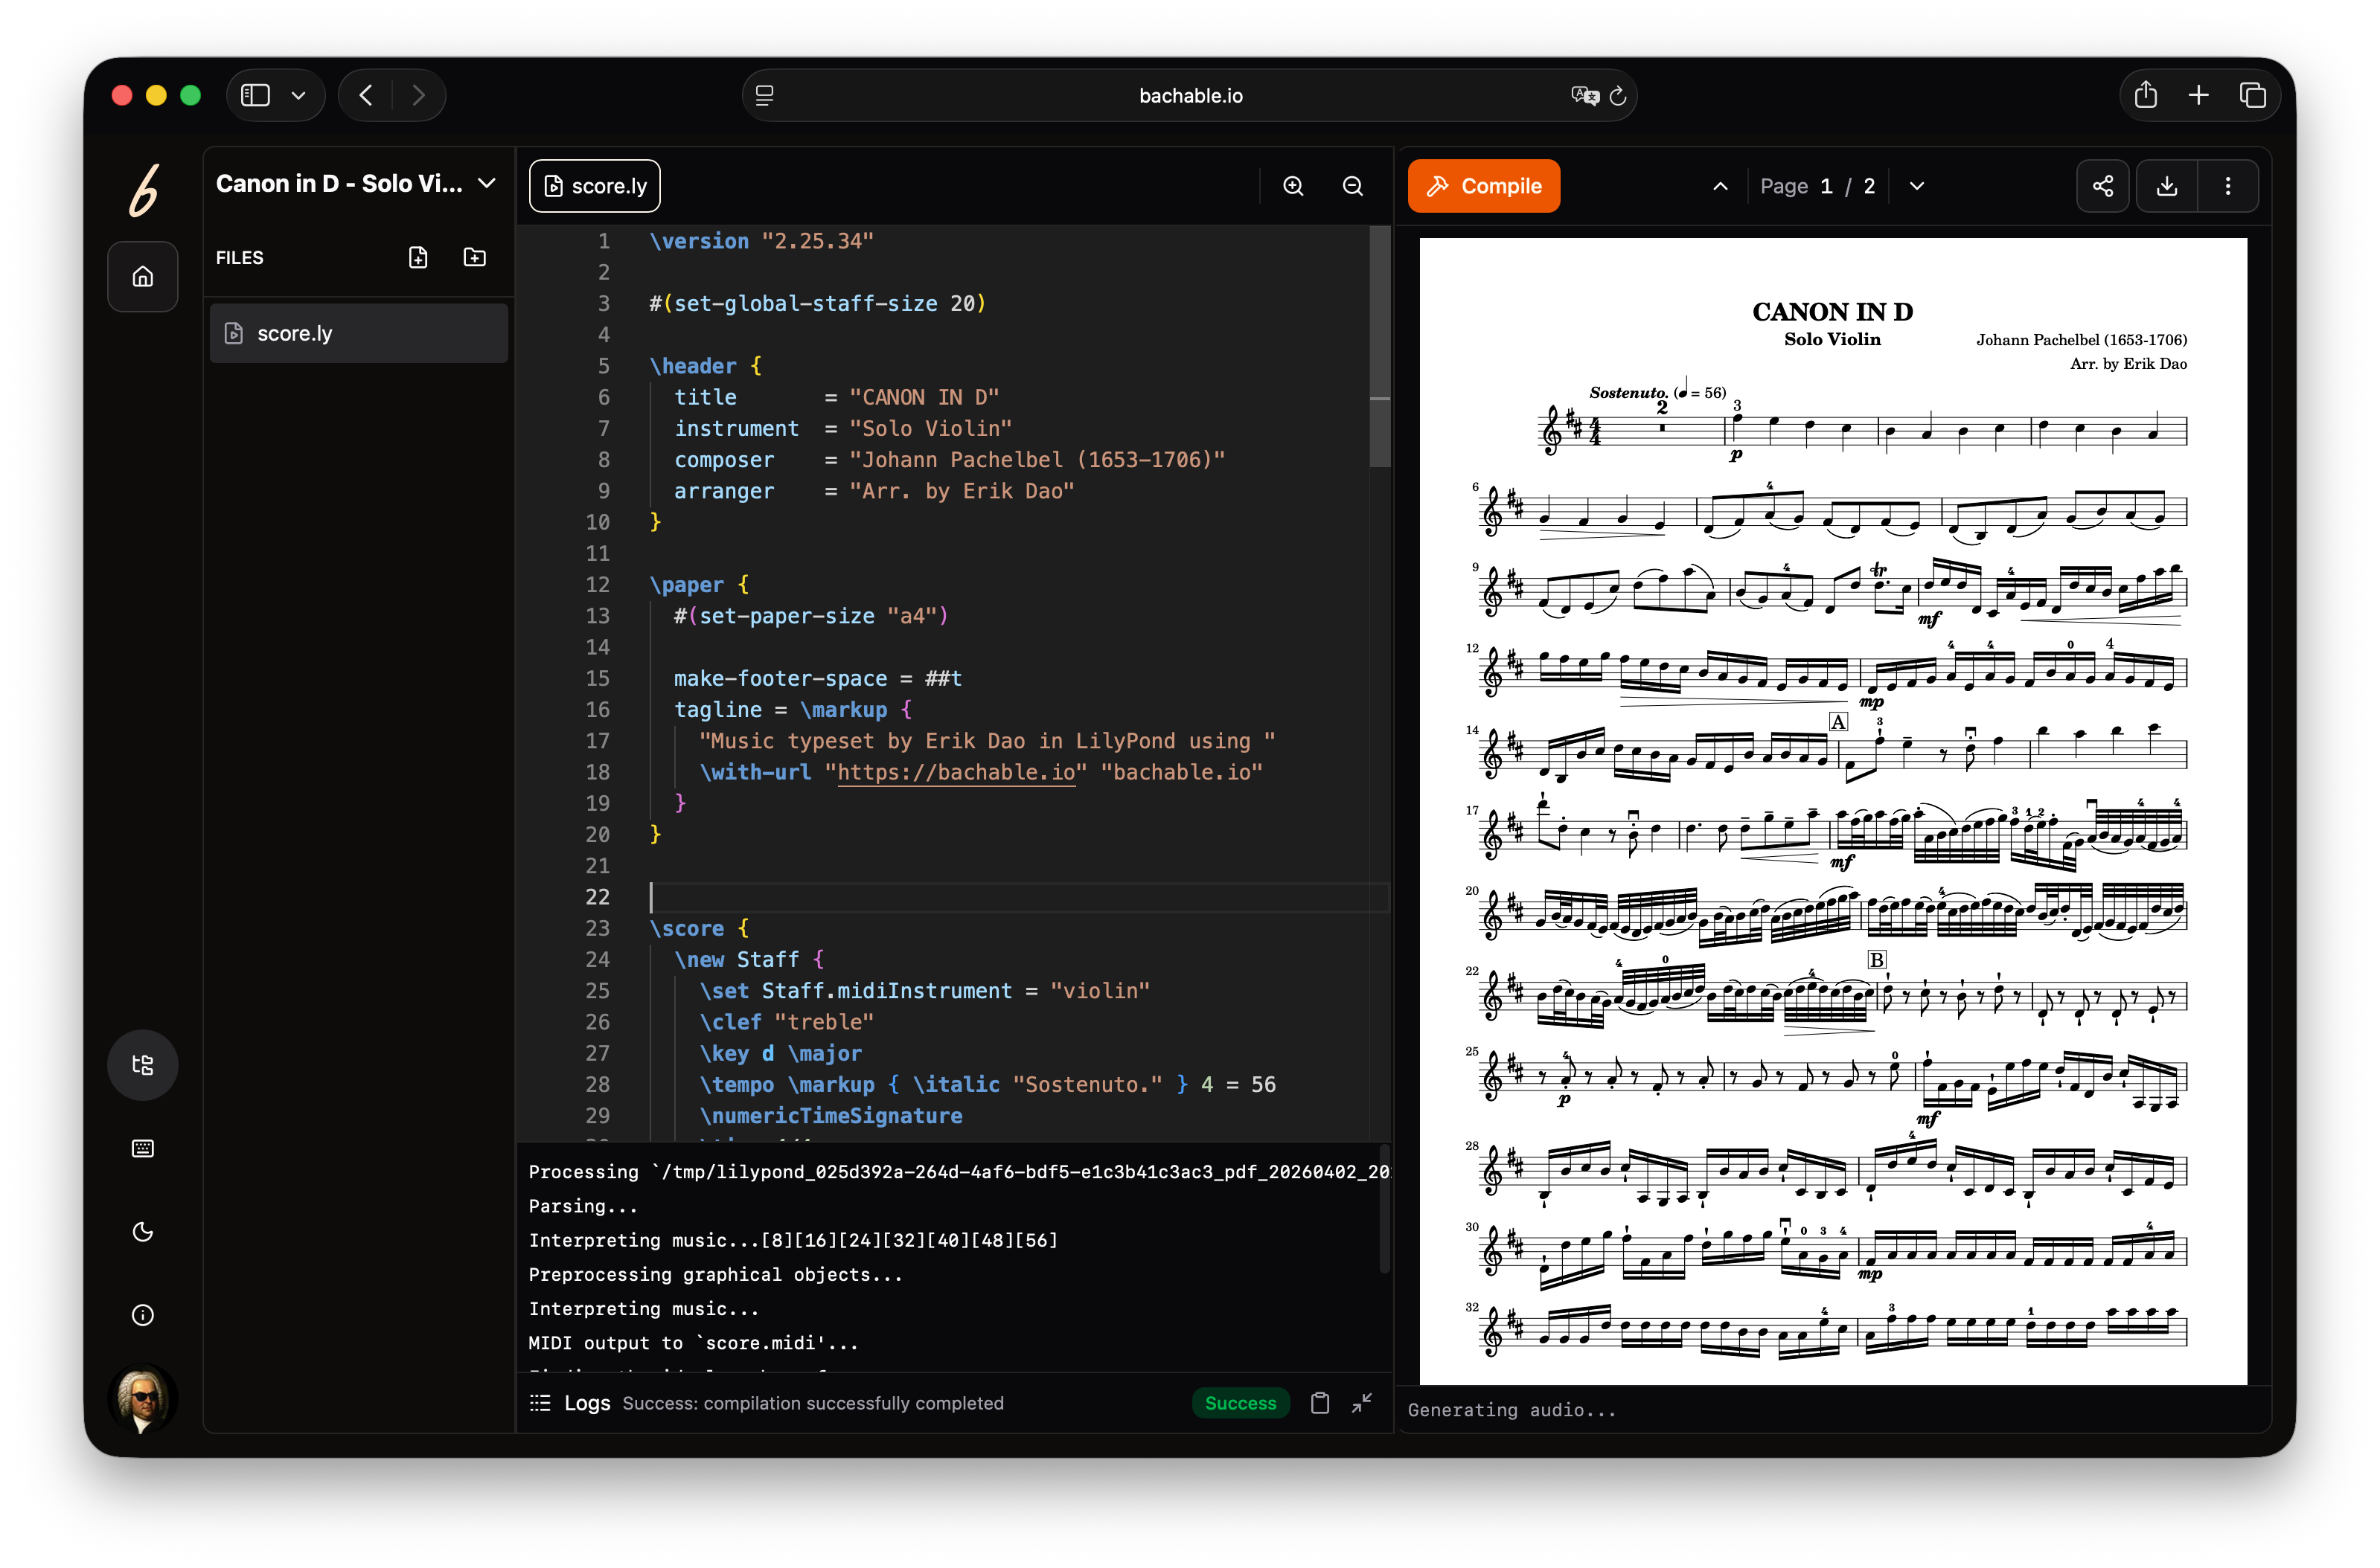Click the new file icon in Files
Screen dimensions: 2380x1568
click(x=418, y=258)
